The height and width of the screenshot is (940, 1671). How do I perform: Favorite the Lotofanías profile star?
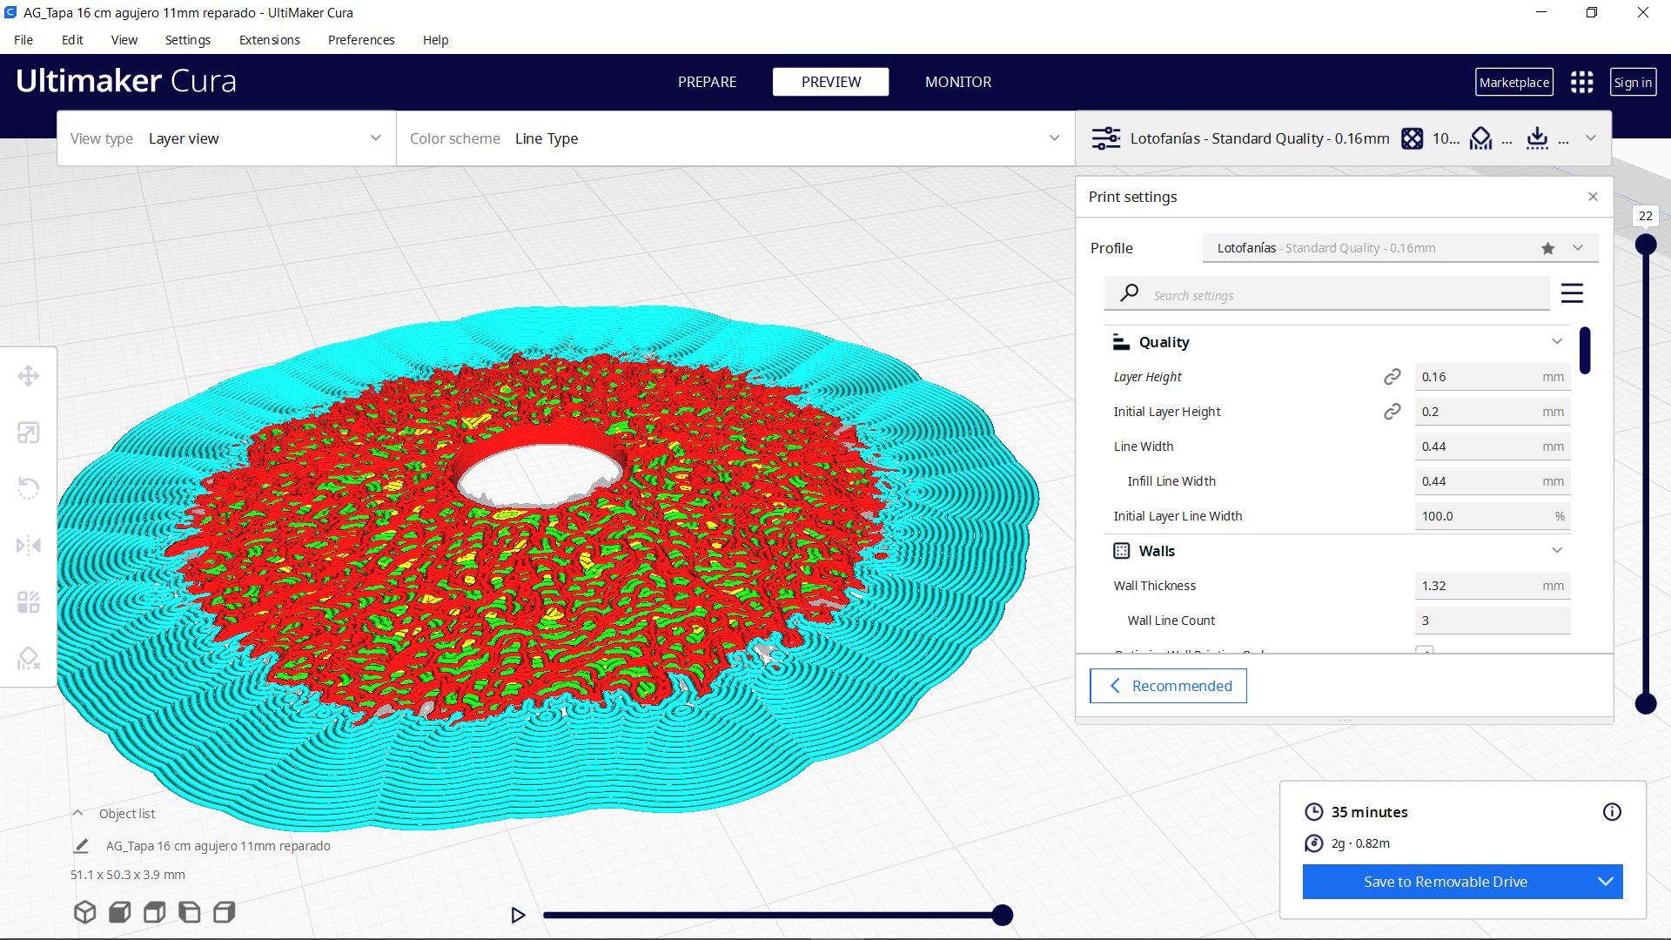click(1547, 248)
